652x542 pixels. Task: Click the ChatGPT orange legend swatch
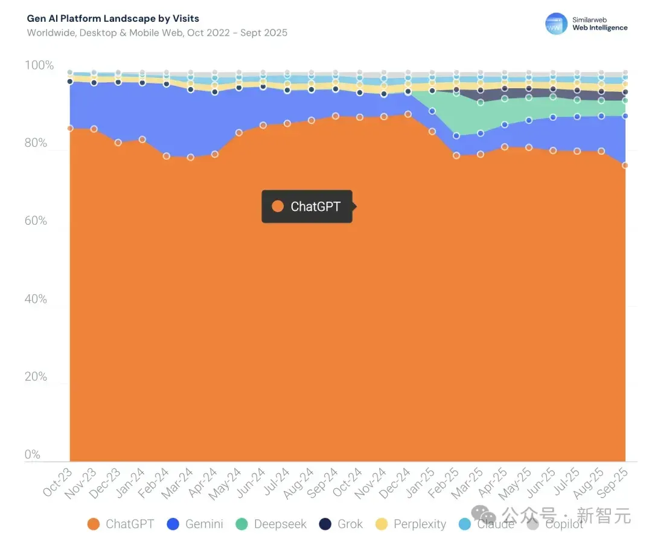[x=94, y=524]
